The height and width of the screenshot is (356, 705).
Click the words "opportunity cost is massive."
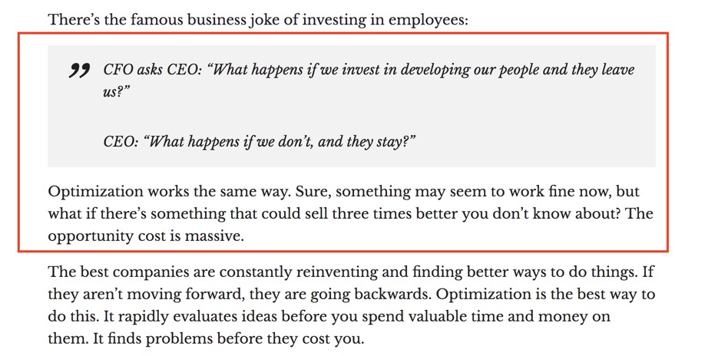coord(145,236)
